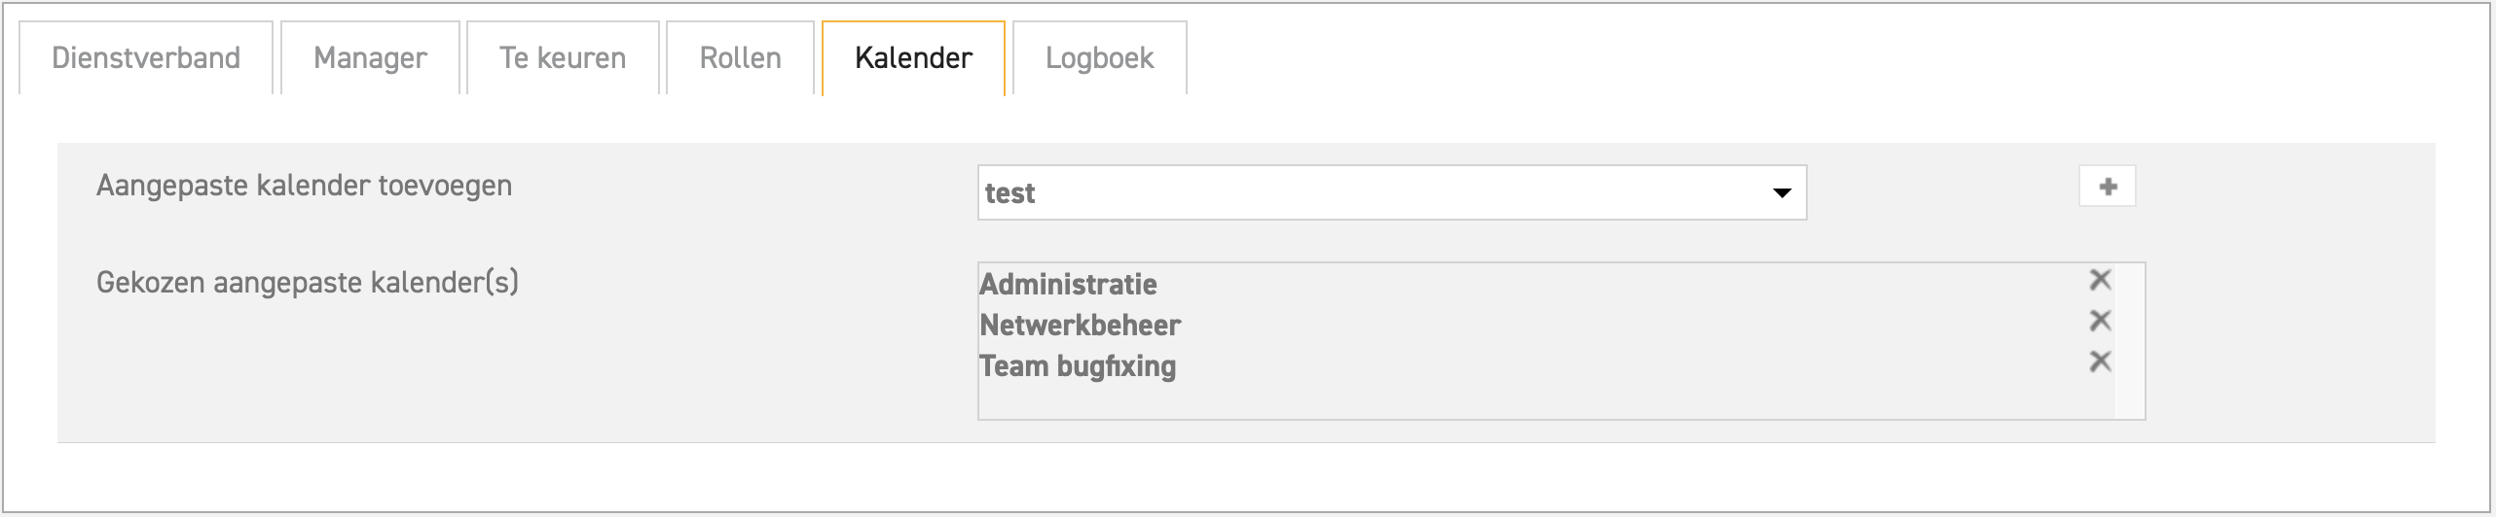The width and height of the screenshot is (2496, 517).
Task: Click the 'Gekozen aangepaste kalender(s)' label
Action: tap(308, 283)
